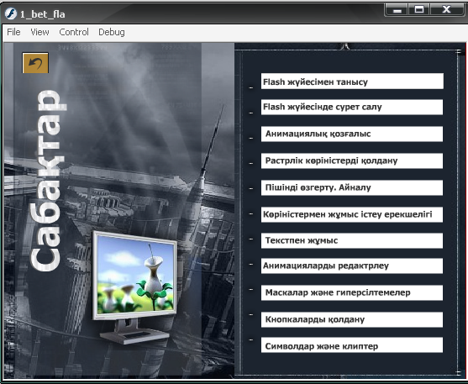Click the Flash Player icon in title bar
The image size is (468, 384).
click(10, 13)
